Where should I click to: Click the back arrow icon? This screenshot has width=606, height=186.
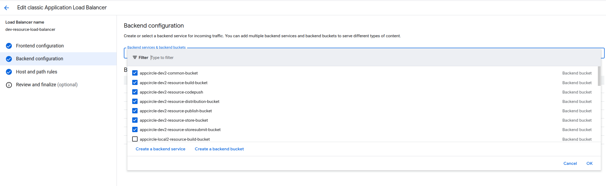click(7, 8)
